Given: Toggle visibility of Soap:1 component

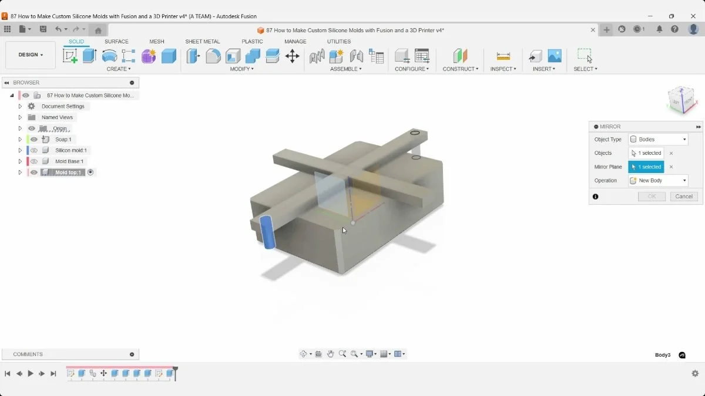Looking at the screenshot, I should point(34,140).
